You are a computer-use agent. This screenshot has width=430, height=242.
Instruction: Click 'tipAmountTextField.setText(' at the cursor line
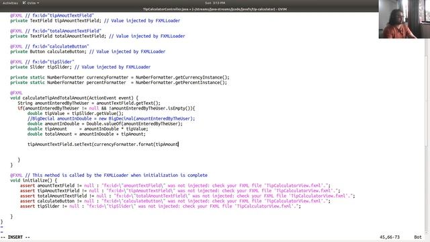coord(60,145)
